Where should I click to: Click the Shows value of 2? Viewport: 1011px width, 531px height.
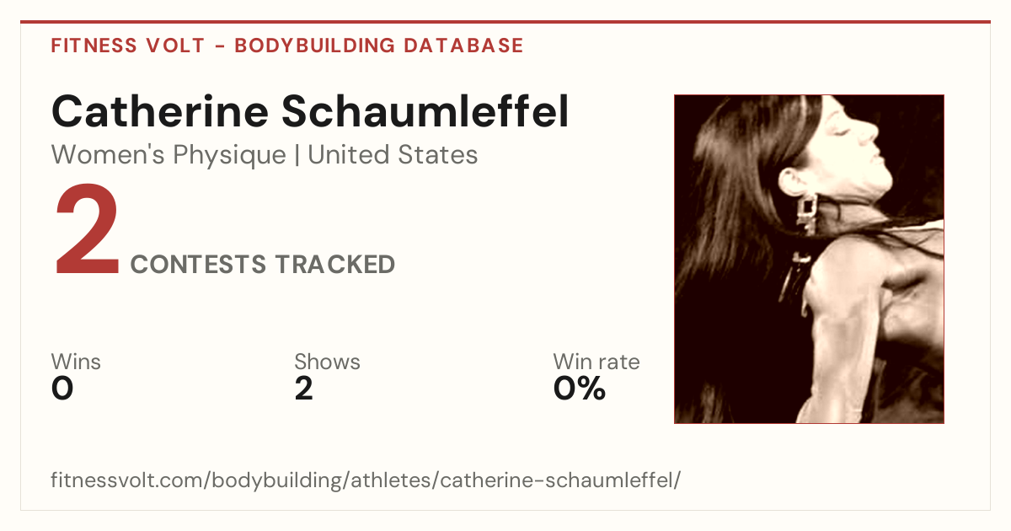coord(304,389)
